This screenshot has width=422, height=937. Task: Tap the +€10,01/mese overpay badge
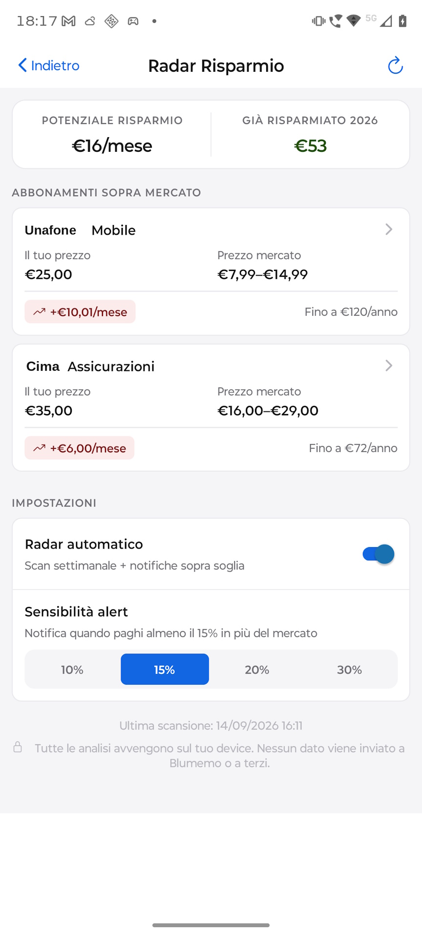[80, 312]
